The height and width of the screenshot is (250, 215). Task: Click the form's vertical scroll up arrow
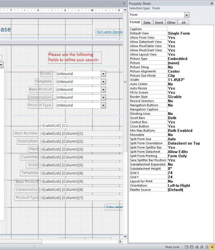(125, 10)
